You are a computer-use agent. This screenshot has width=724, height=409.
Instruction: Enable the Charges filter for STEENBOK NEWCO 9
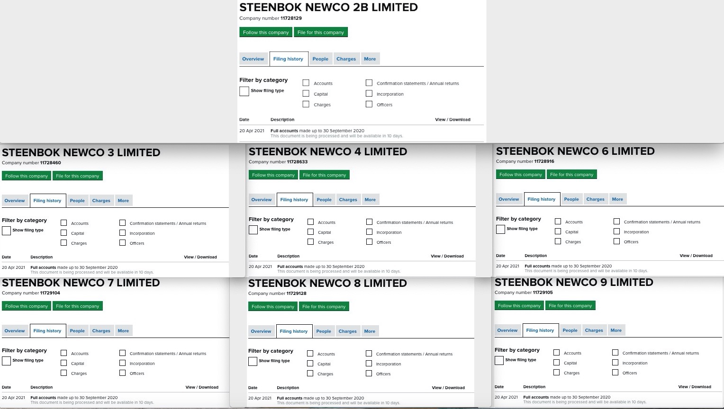point(556,373)
